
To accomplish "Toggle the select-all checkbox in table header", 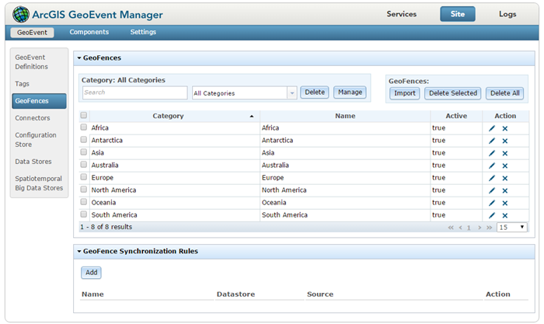I will pos(84,116).
